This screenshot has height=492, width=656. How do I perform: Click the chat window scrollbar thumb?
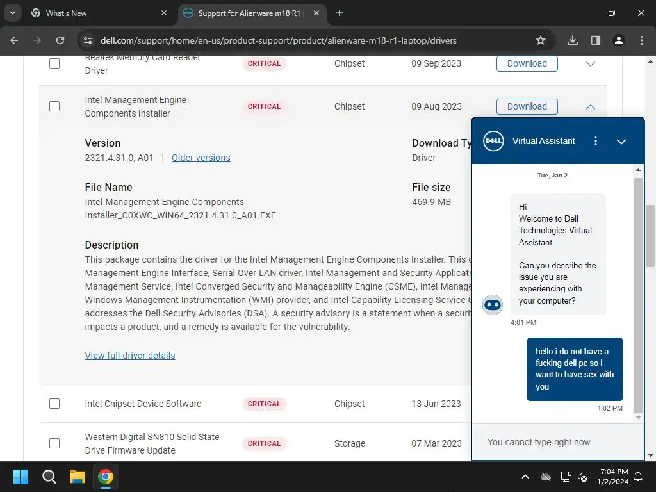pyautogui.click(x=638, y=295)
